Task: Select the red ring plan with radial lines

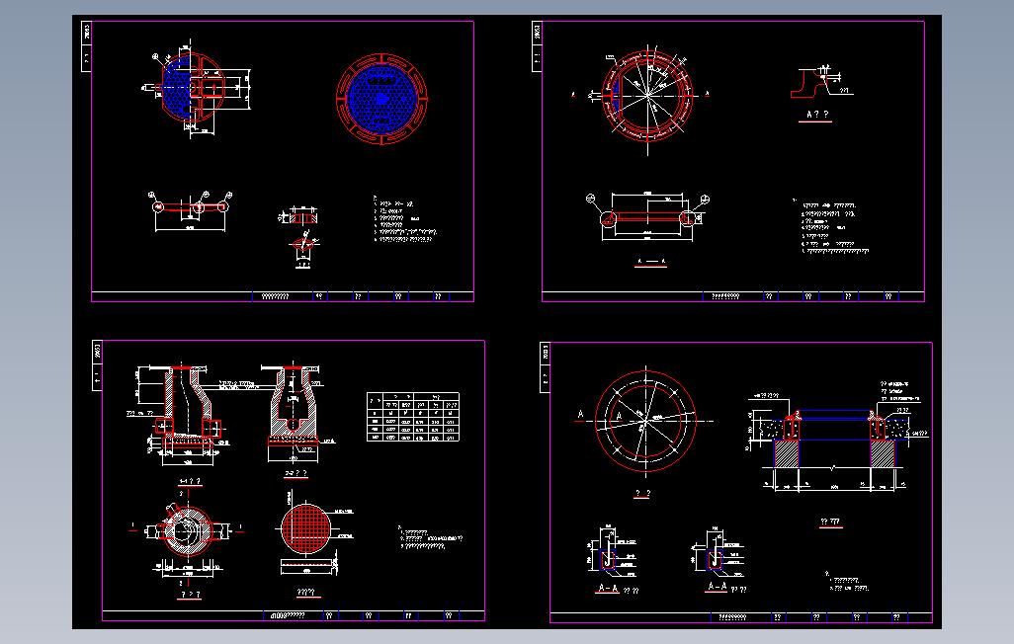Action: point(646,97)
